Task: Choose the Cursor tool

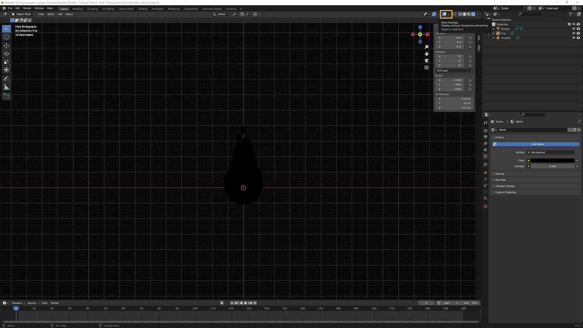Action: [6, 37]
